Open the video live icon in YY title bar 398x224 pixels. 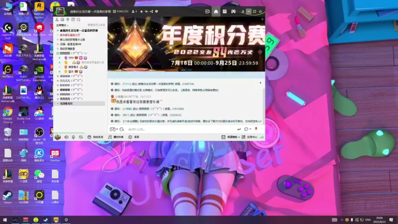coord(207,11)
